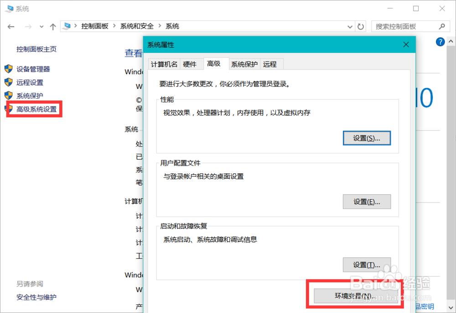Open the address bar history dropdown
Screen dimensions: 456x313
click(349, 26)
